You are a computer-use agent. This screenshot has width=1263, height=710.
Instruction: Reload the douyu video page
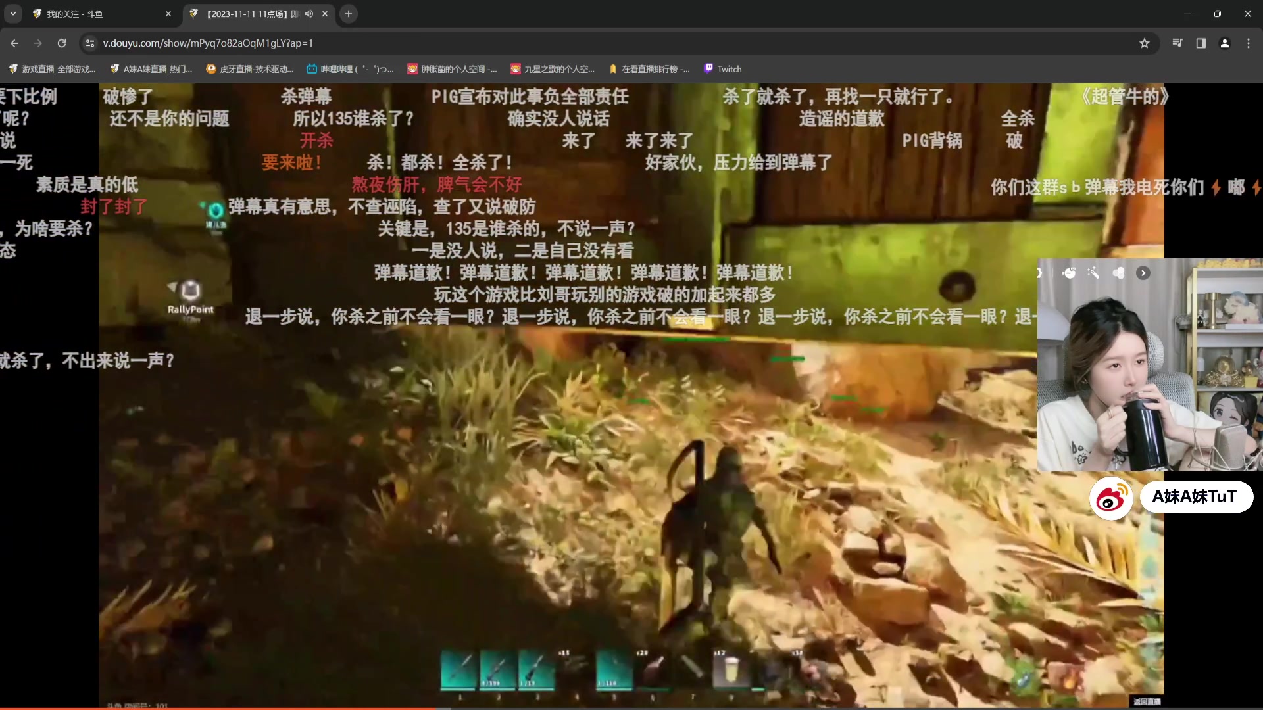tap(62, 43)
